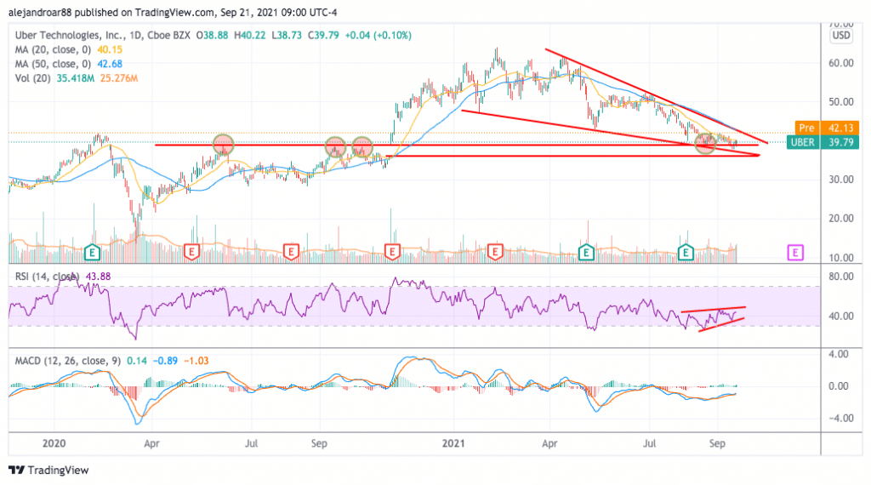The height and width of the screenshot is (485, 871).
Task: Select the Uber Technologies, Inc. chart legend
Action: 102,36
